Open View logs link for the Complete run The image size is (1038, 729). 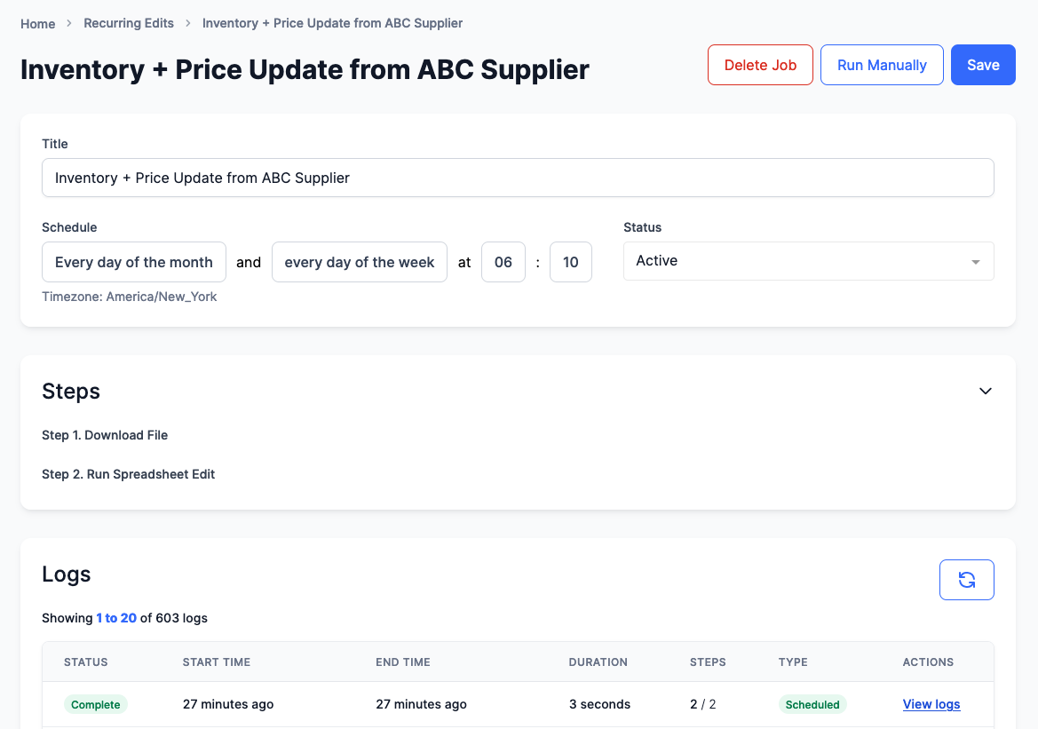click(931, 704)
